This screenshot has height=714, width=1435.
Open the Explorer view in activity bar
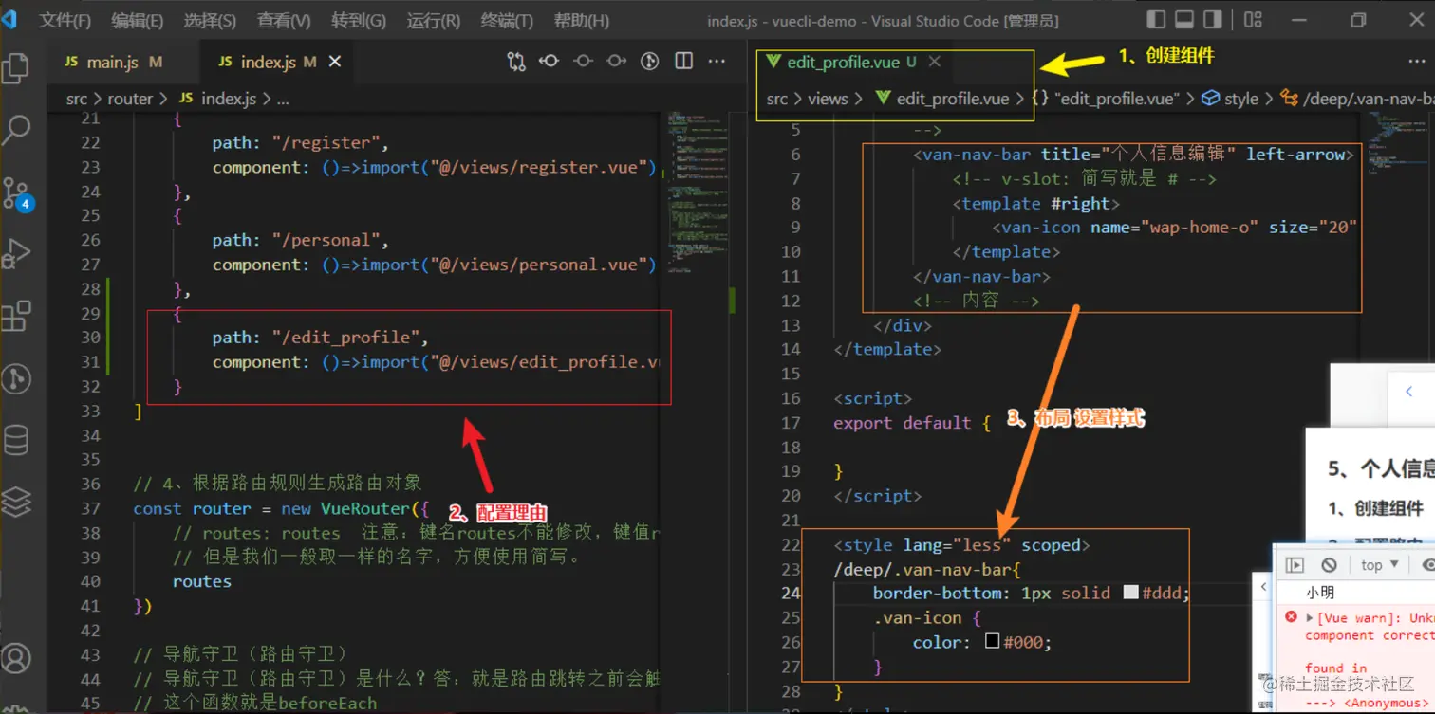coord(16,68)
